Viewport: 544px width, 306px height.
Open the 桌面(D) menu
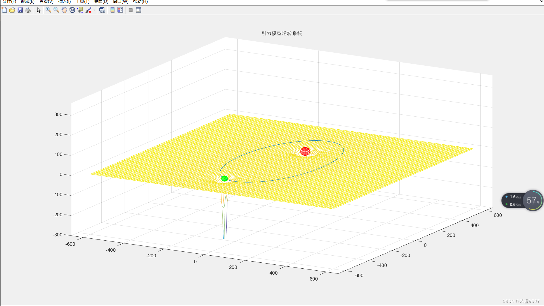[101, 2]
